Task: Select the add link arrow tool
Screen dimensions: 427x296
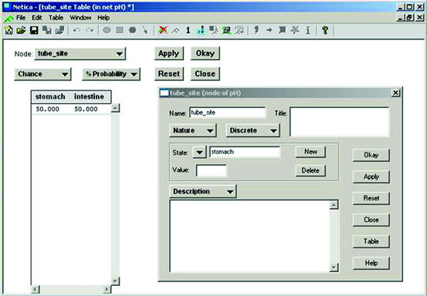Action: tap(145, 30)
